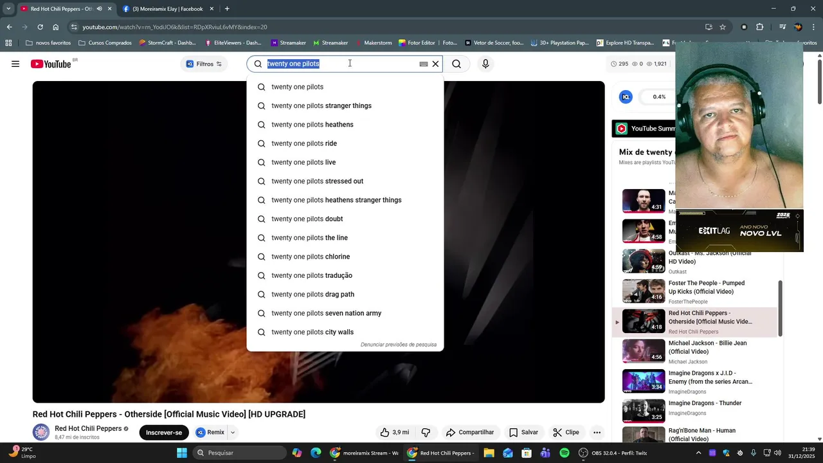The height and width of the screenshot is (463, 823).
Task: Click the Windows taskbar Pesquisar search box
Action: 239,453
